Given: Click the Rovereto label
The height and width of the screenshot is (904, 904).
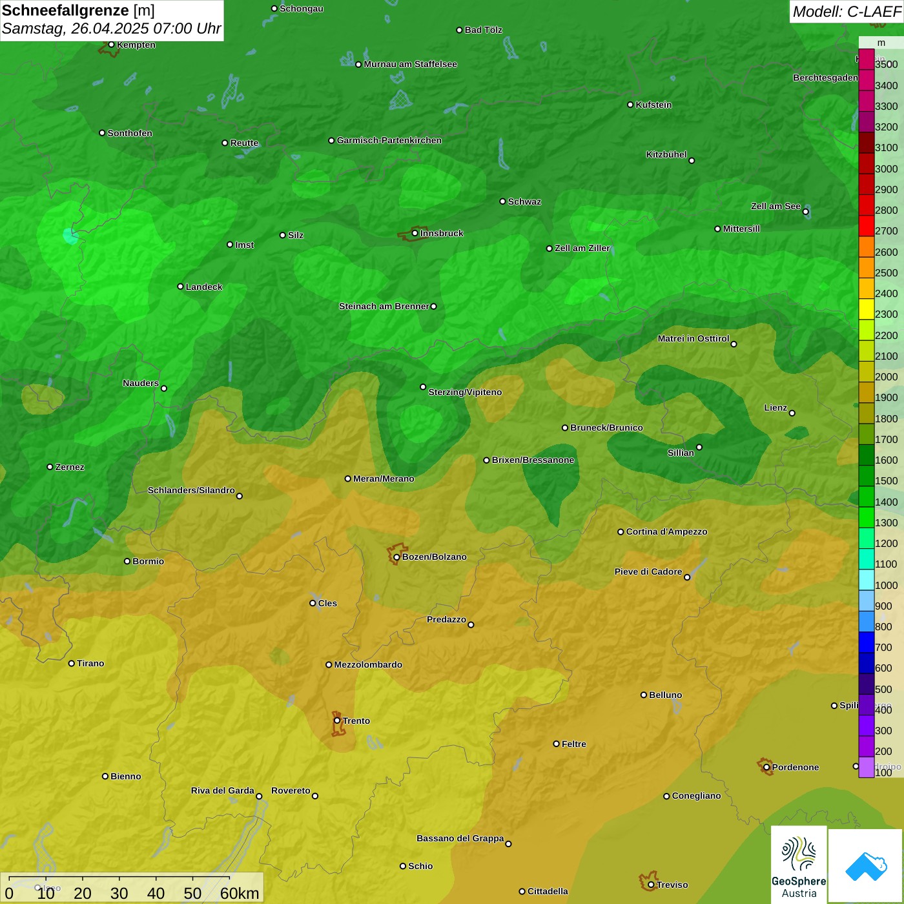Looking at the screenshot, I should [291, 790].
